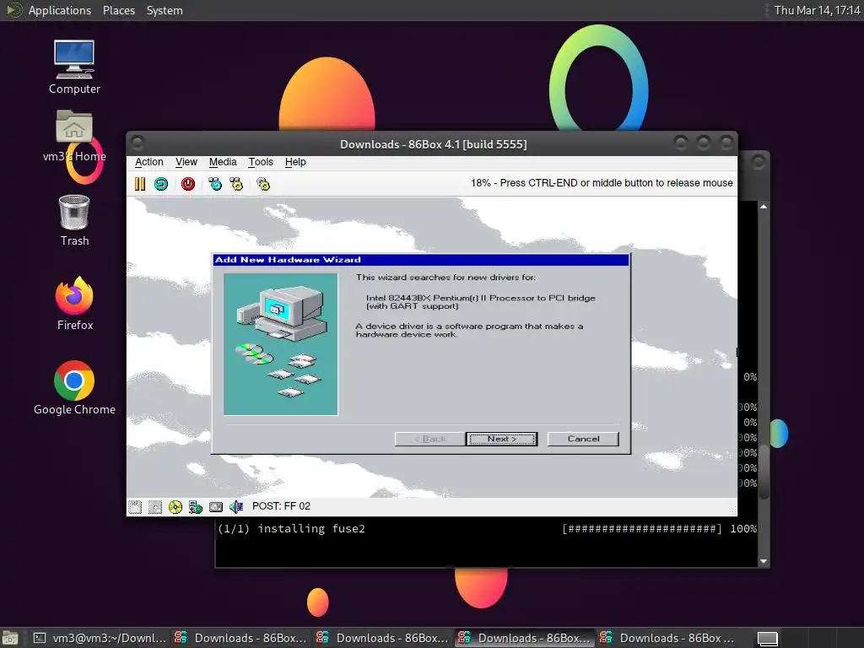Open the Help menu

coord(295,162)
